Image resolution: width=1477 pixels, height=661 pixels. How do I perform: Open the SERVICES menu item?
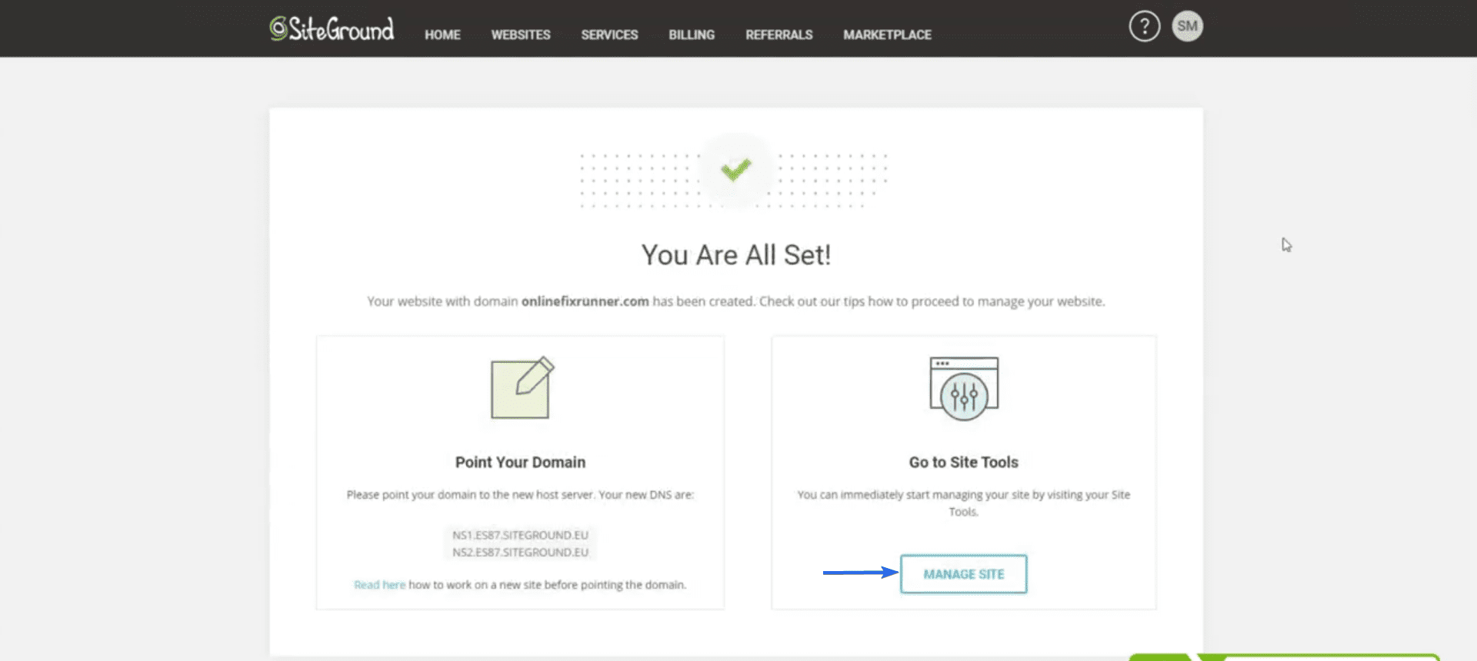pyautogui.click(x=609, y=35)
